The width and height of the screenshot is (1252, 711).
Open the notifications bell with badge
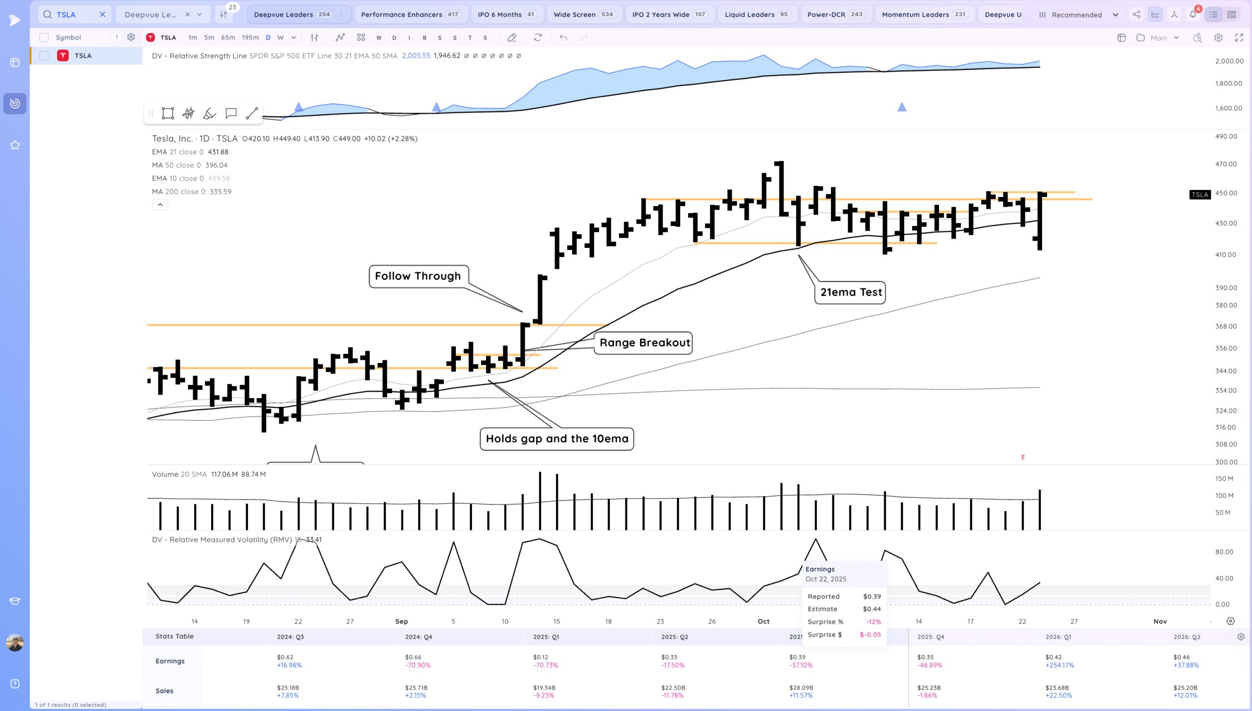click(x=1193, y=15)
